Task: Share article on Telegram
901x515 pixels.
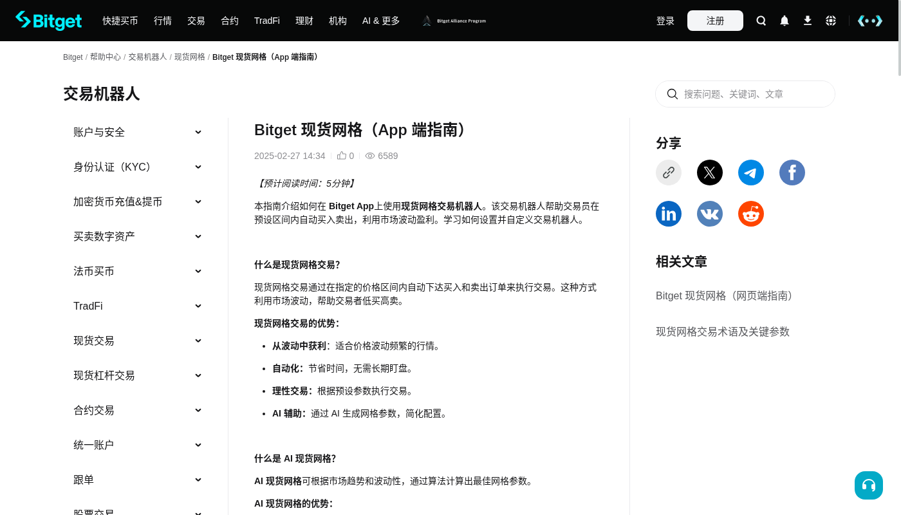Action: [x=751, y=173]
